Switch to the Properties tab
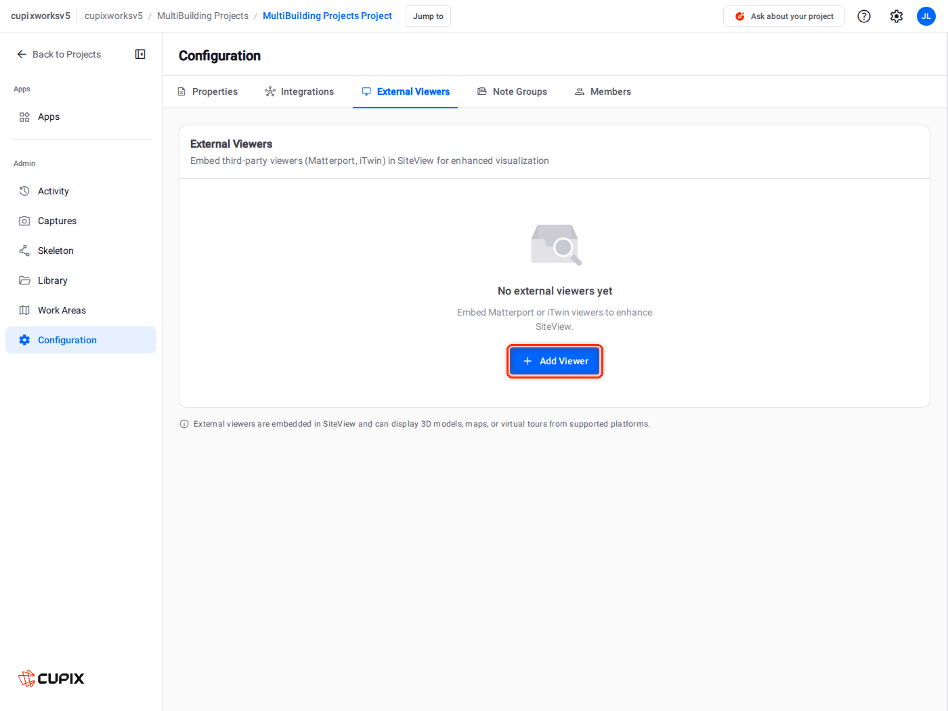This screenshot has width=948, height=711. pos(208,91)
